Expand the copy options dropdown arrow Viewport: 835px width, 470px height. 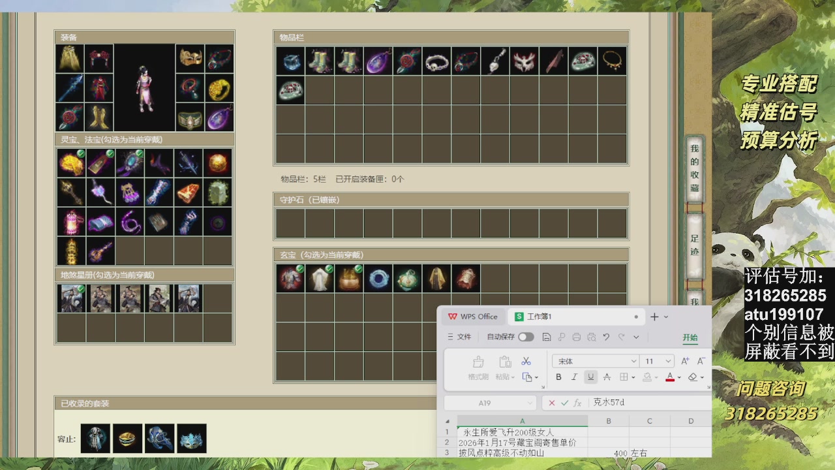click(x=536, y=377)
